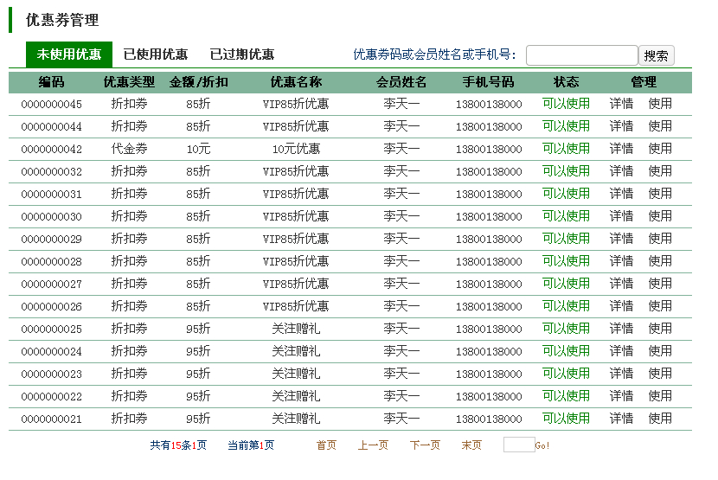Focus the page number jump box
Screen dimensions: 718x480
coord(519,445)
